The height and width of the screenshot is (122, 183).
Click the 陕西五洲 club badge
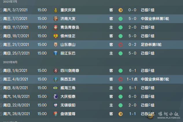56,79
